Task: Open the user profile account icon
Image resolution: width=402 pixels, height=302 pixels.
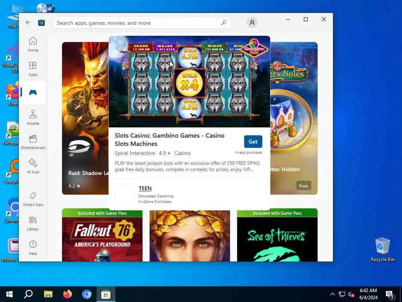Action: tap(252, 22)
